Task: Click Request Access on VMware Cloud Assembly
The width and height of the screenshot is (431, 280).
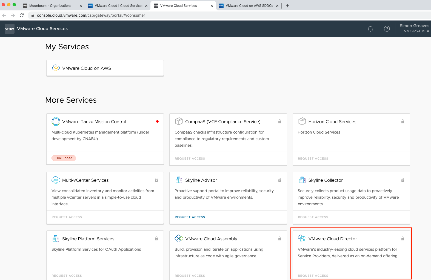Action: (x=190, y=276)
